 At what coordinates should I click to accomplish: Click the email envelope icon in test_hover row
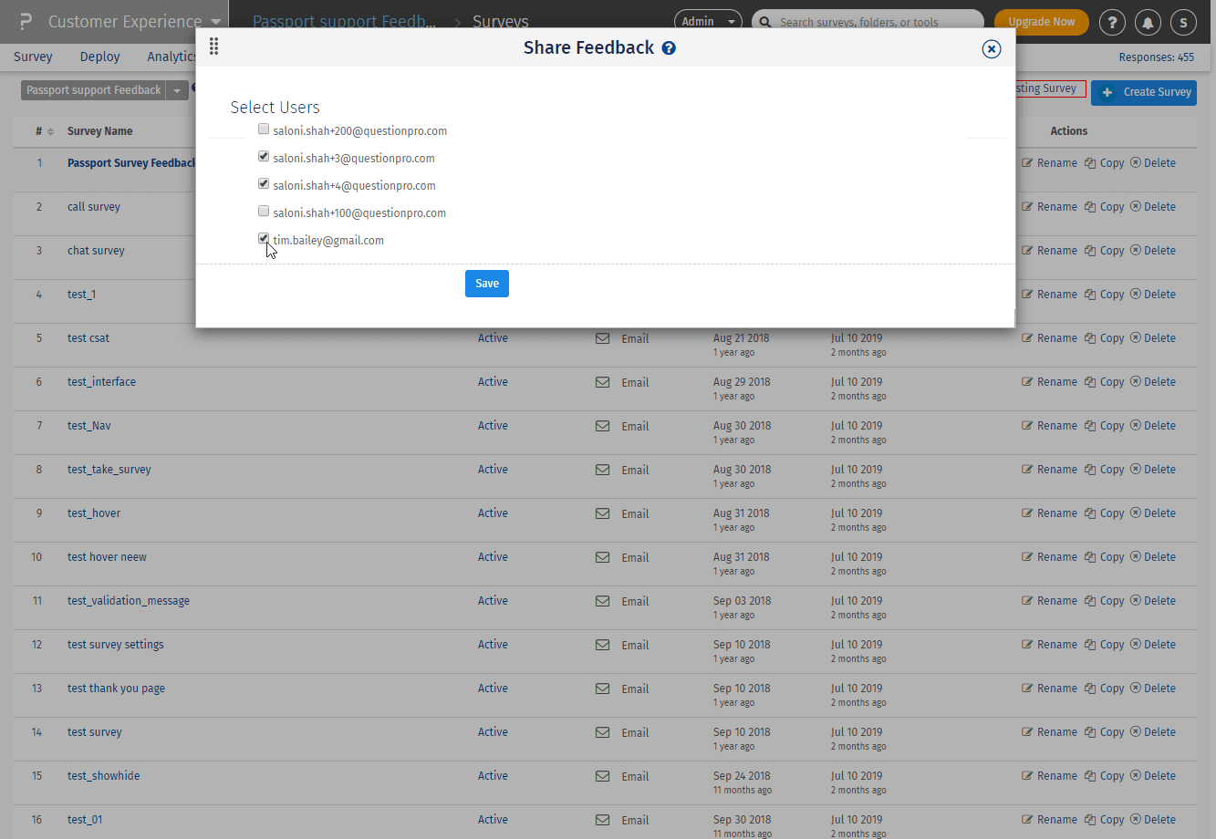point(602,513)
